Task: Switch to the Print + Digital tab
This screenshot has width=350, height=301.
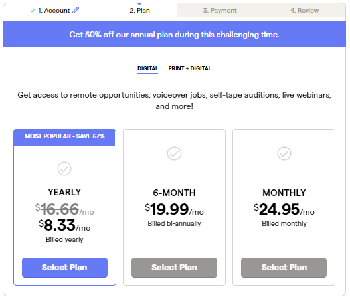Action: click(189, 68)
